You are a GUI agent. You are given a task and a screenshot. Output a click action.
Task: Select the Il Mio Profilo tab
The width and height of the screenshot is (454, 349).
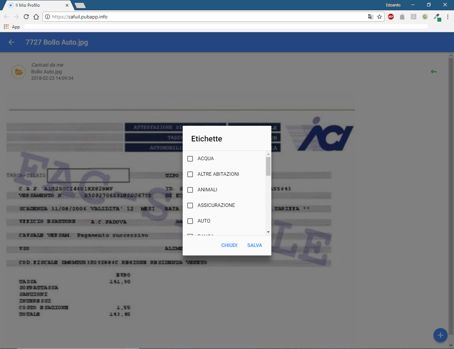pos(37,5)
